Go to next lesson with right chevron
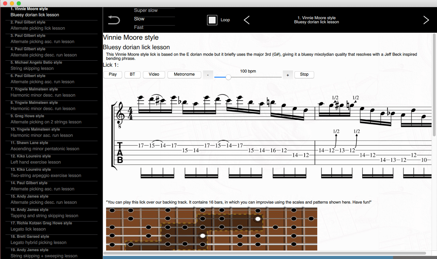Screen dimensions: 437x259 [x=426, y=20]
